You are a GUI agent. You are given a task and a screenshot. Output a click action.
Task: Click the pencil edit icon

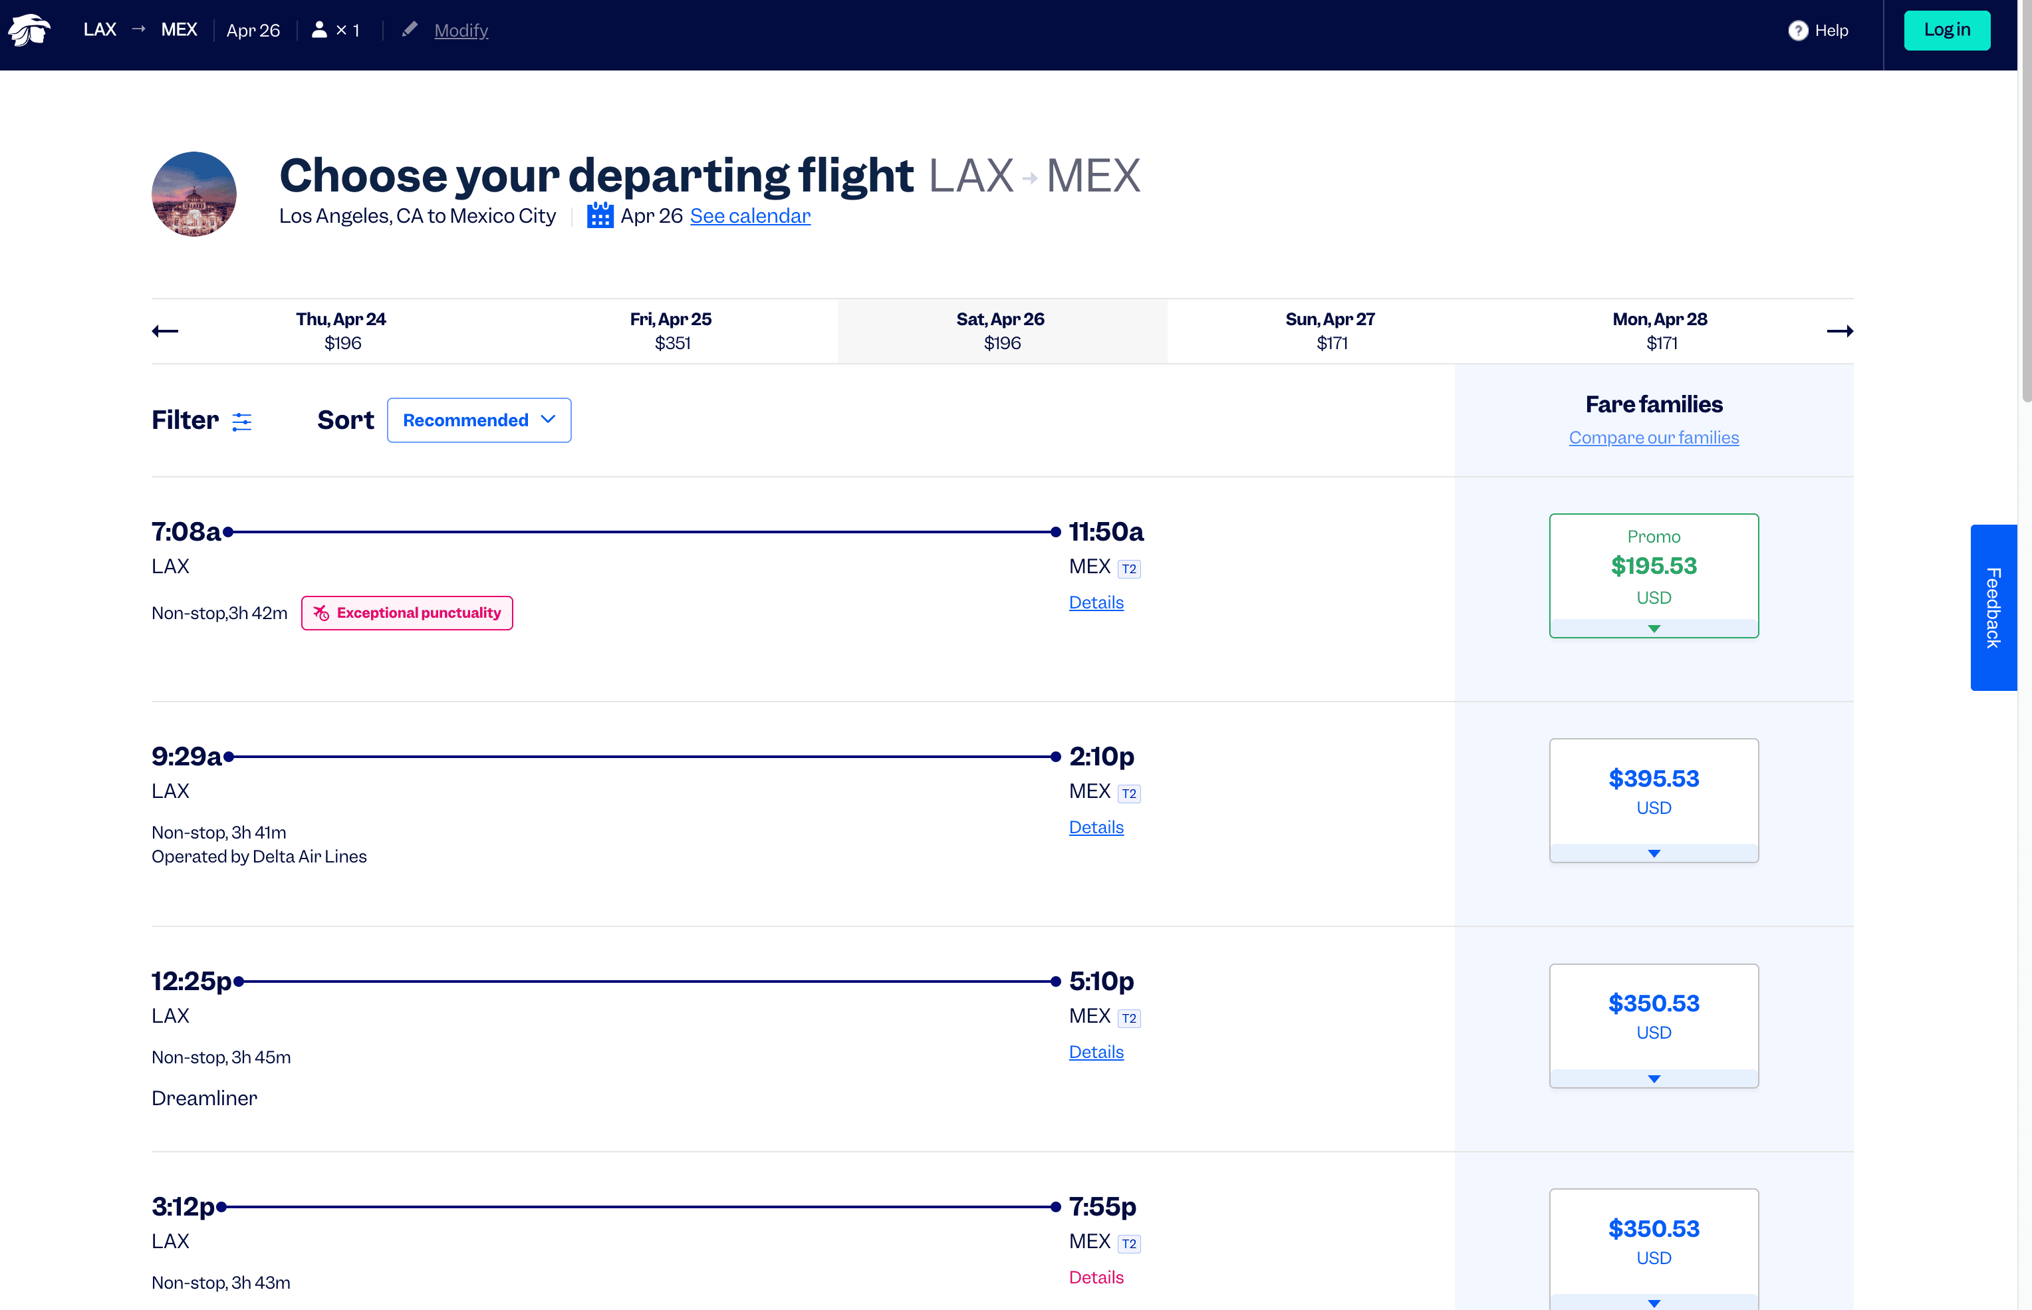coord(410,30)
